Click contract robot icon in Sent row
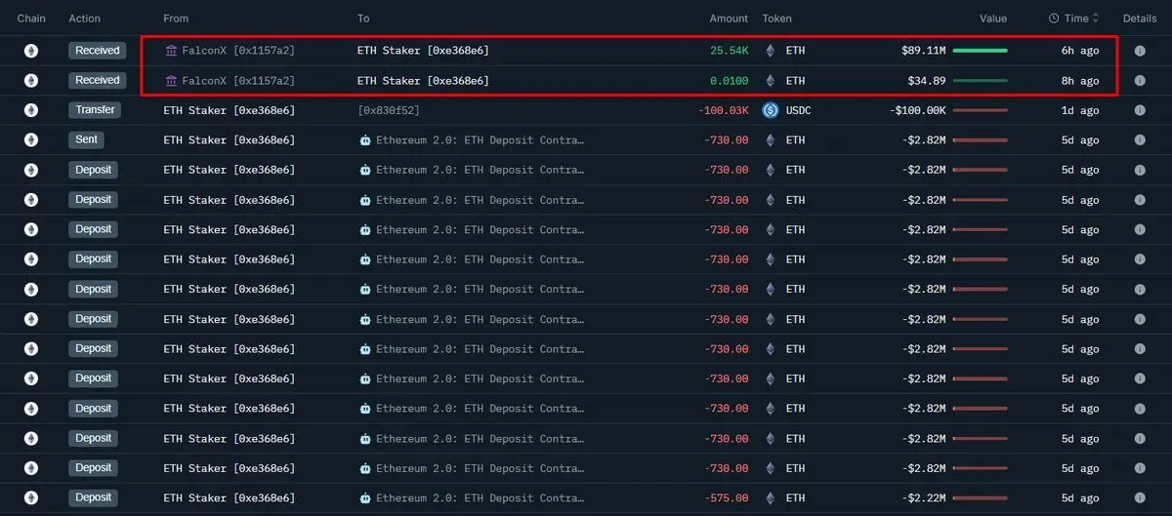 365,140
